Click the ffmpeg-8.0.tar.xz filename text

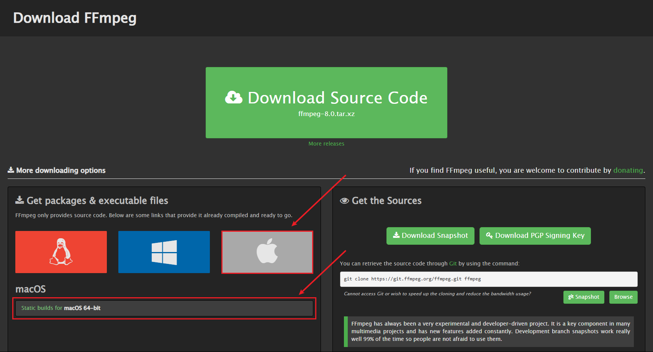[326, 114]
